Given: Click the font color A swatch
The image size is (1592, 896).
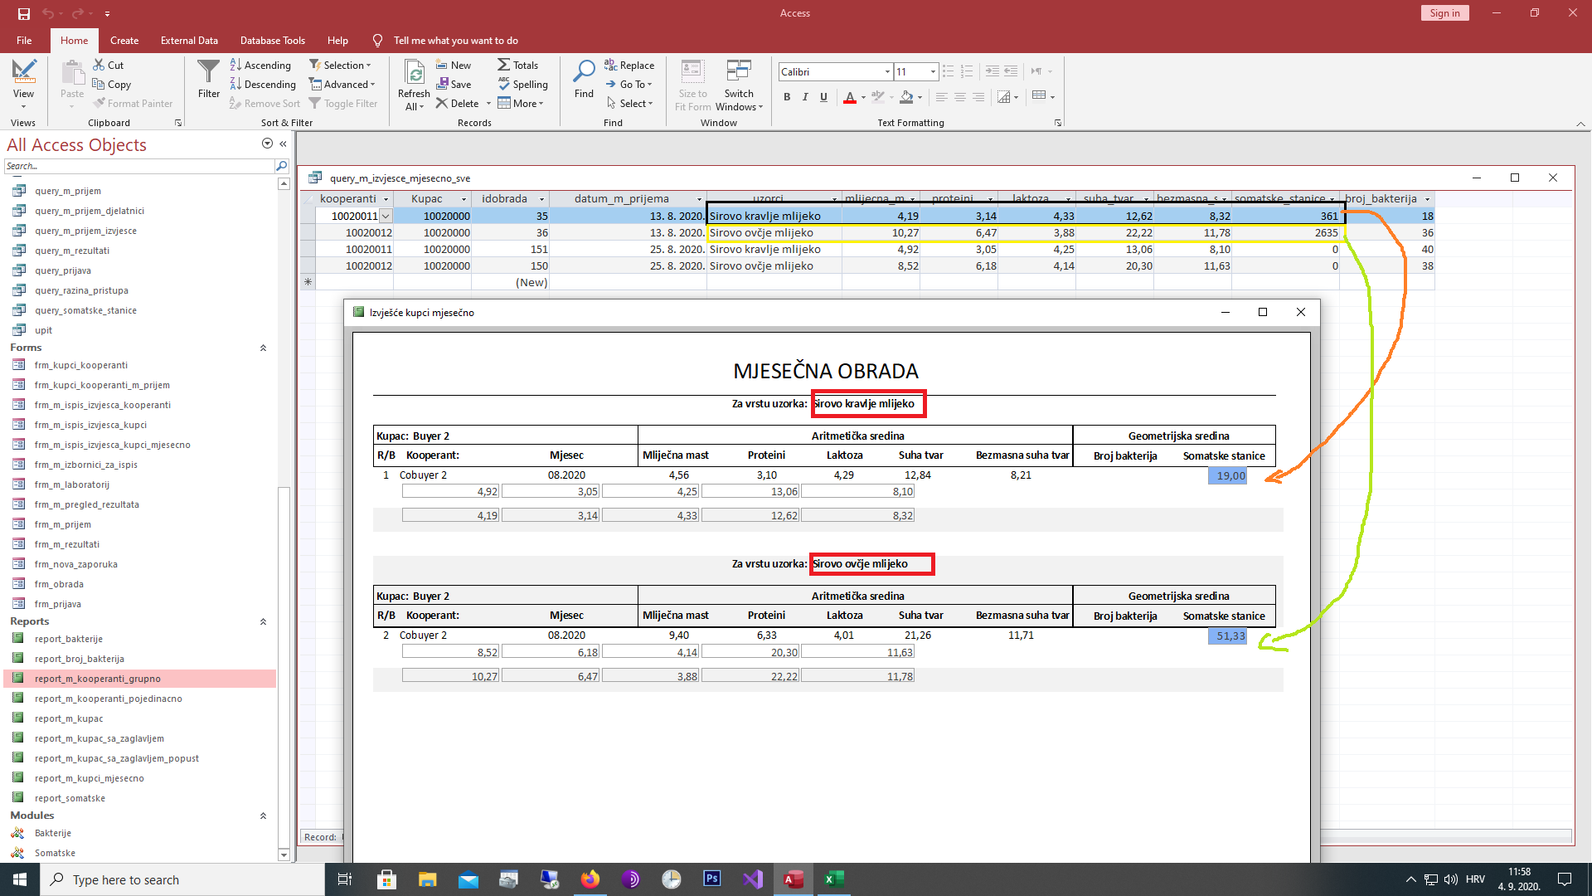Looking at the screenshot, I should (850, 97).
